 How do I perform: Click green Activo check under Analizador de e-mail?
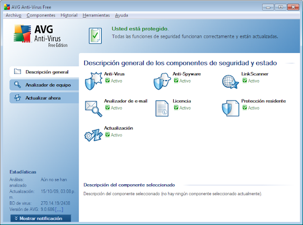pyautogui.click(x=107, y=108)
